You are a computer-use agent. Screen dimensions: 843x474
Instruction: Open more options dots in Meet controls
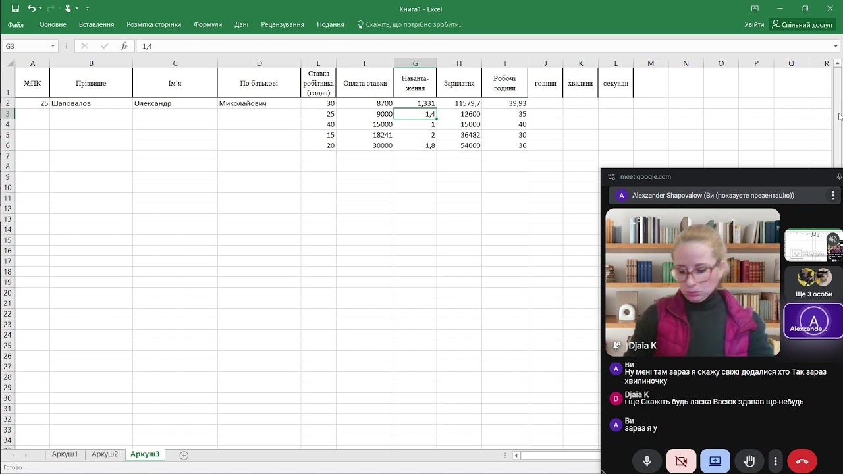pos(776,461)
